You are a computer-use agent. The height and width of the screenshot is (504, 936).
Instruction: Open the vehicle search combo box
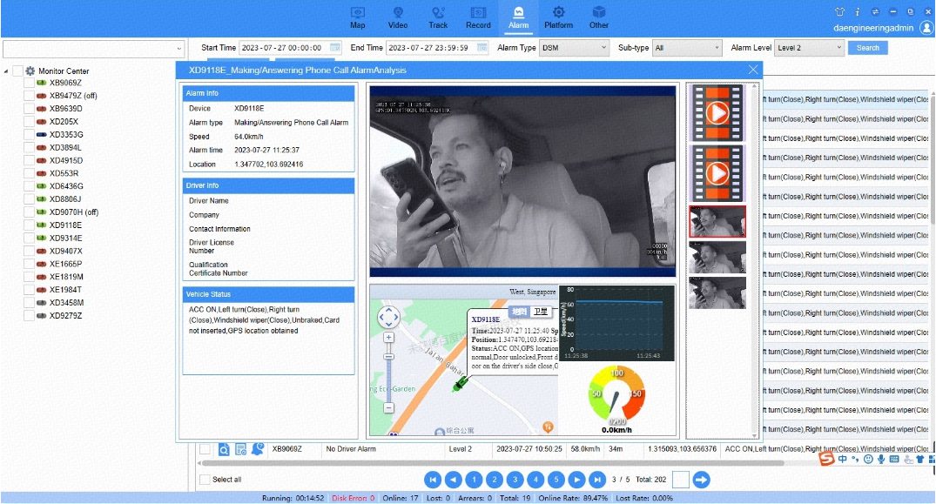click(93, 49)
